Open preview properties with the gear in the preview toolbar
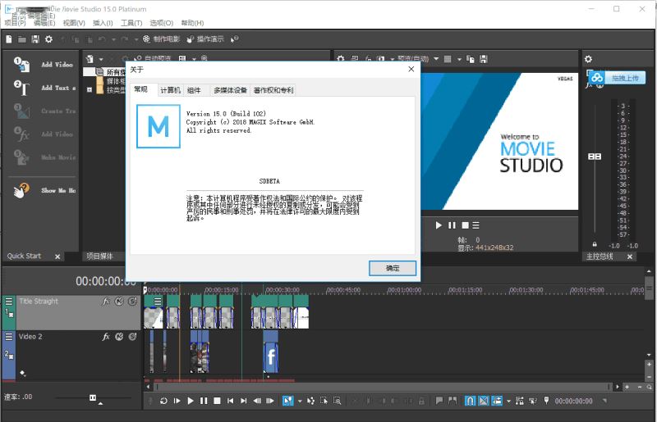The height and width of the screenshot is (422, 657). click(341, 59)
